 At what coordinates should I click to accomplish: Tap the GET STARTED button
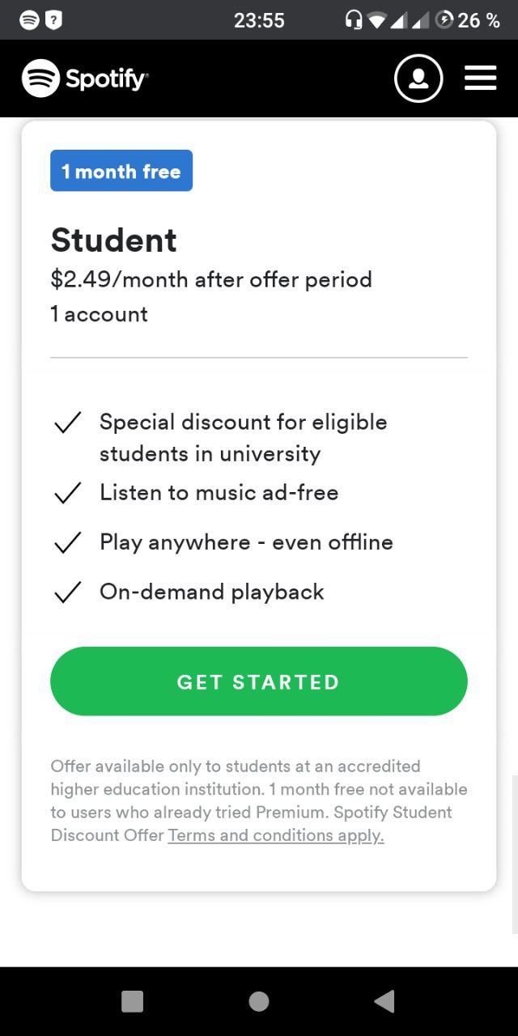[x=259, y=681]
